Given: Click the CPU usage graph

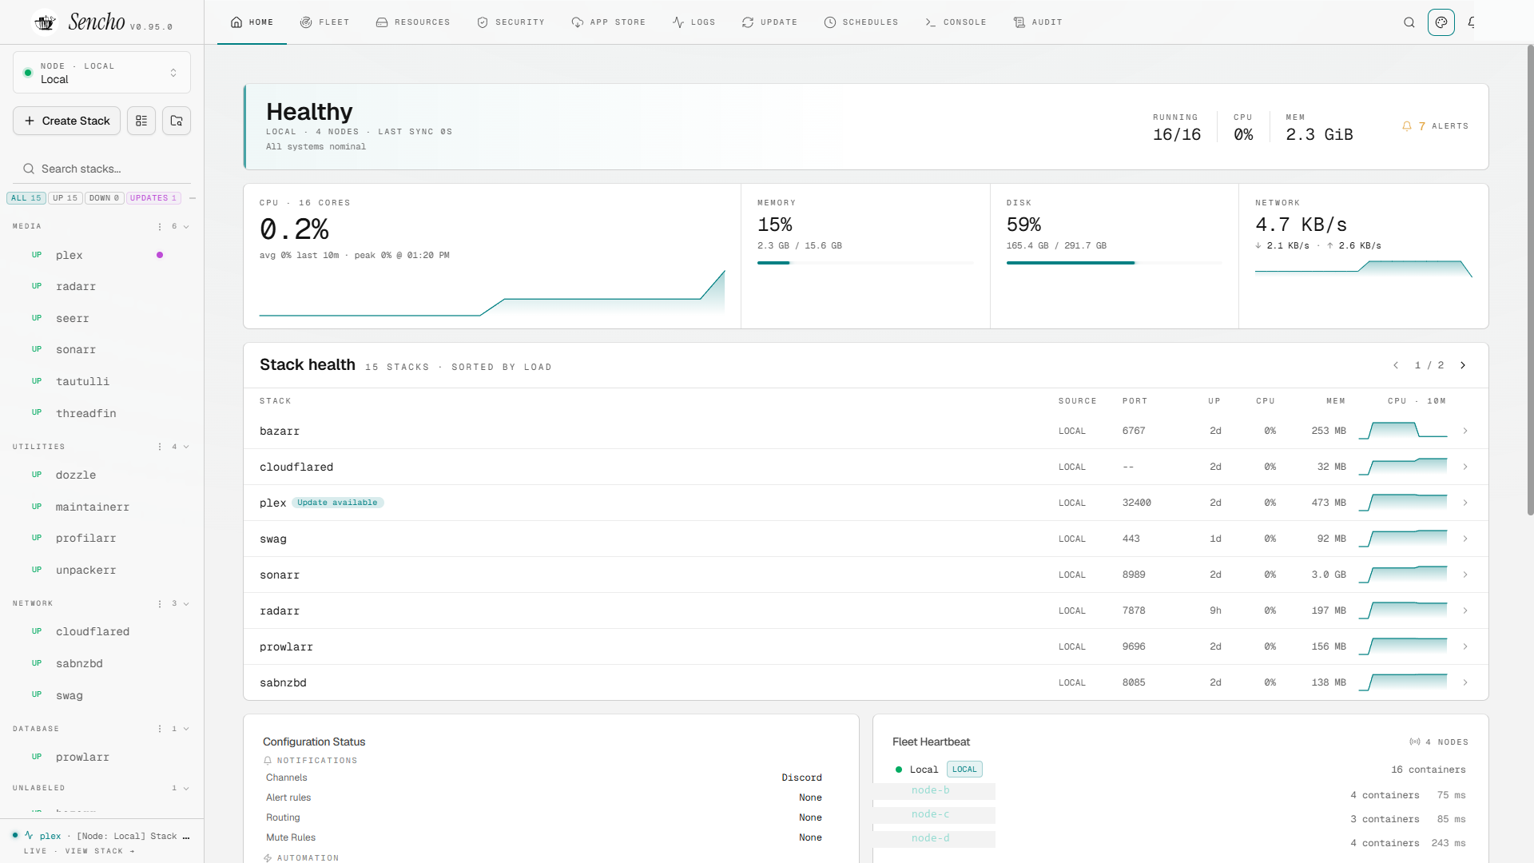Looking at the screenshot, I should pos(492,292).
